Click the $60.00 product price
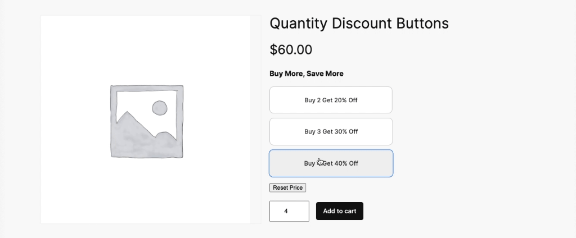Screen dimensions: 576x238 coord(291,49)
